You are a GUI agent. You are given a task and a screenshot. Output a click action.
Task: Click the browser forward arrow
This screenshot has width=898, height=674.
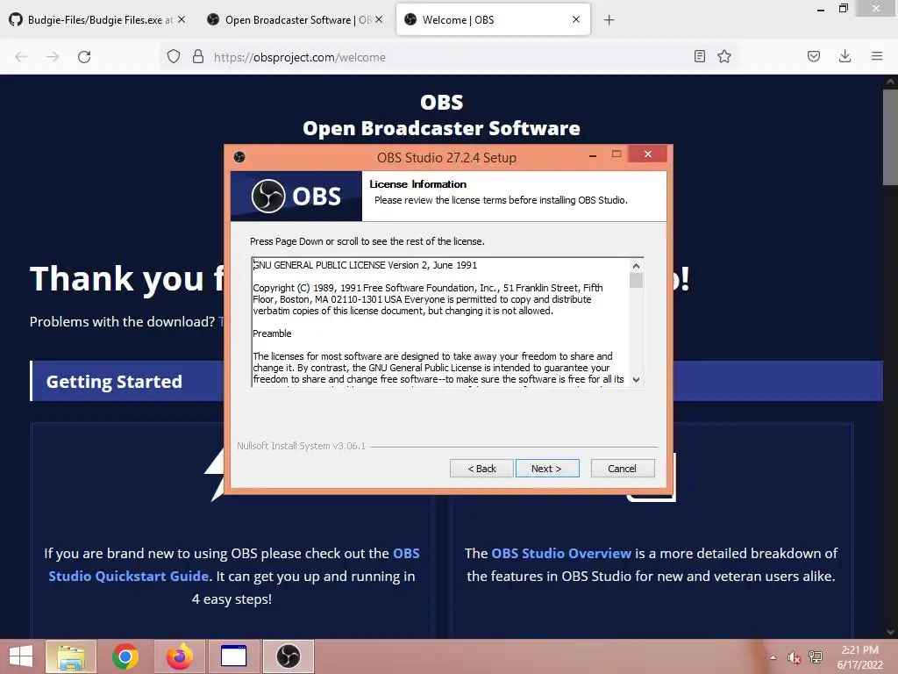53,57
